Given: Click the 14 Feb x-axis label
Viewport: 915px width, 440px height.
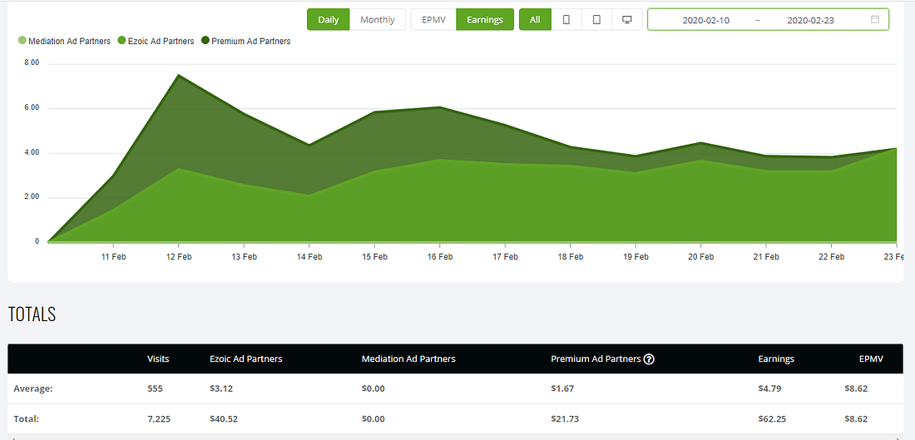Looking at the screenshot, I should pos(309,257).
